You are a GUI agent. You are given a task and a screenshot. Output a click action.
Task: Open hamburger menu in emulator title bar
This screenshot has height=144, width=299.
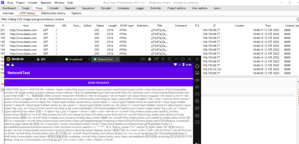tap(163, 59)
